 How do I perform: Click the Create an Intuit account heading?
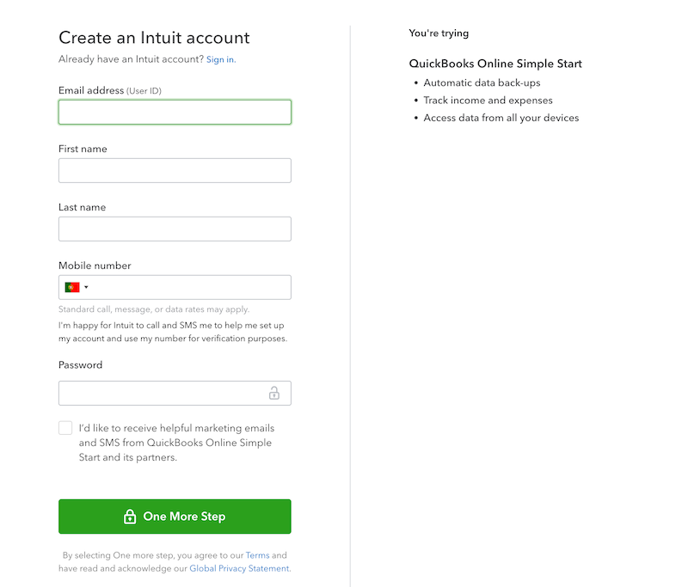(154, 38)
